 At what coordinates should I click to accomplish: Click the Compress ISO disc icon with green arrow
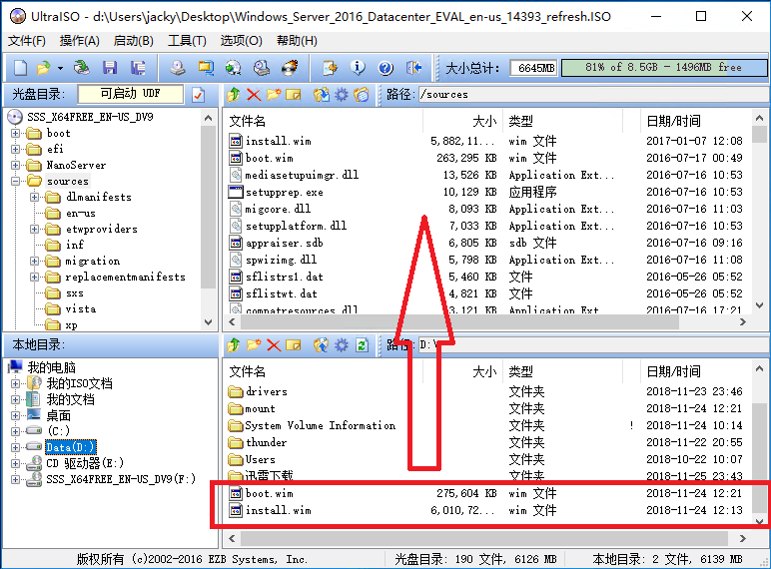pos(233,67)
